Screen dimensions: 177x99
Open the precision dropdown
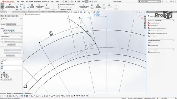point(13,42)
